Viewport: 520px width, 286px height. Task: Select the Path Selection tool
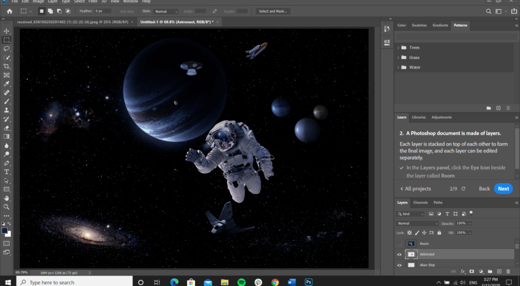pyautogui.click(x=6, y=180)
